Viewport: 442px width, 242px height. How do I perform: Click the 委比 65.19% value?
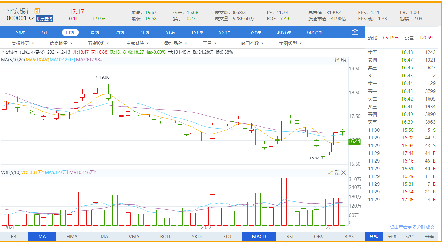[391, 38]
